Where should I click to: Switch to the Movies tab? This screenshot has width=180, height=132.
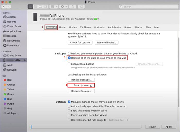pyautogui.click(x=73, y=27)
